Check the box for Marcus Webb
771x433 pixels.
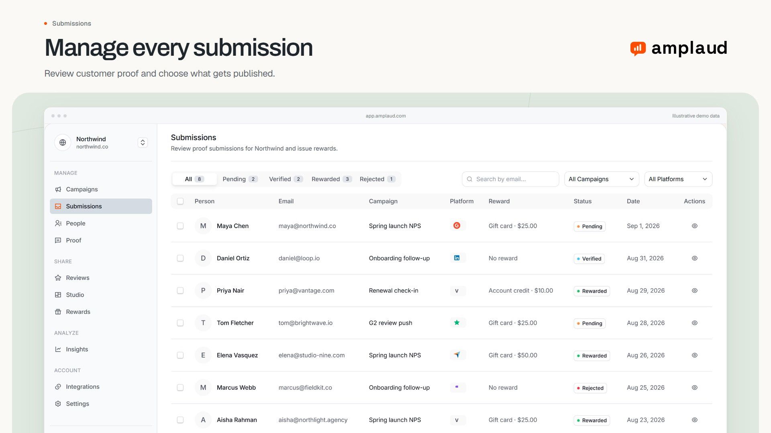(180, 388)
